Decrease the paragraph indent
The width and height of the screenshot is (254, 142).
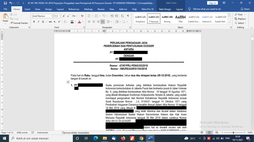(x=112, y=16)
